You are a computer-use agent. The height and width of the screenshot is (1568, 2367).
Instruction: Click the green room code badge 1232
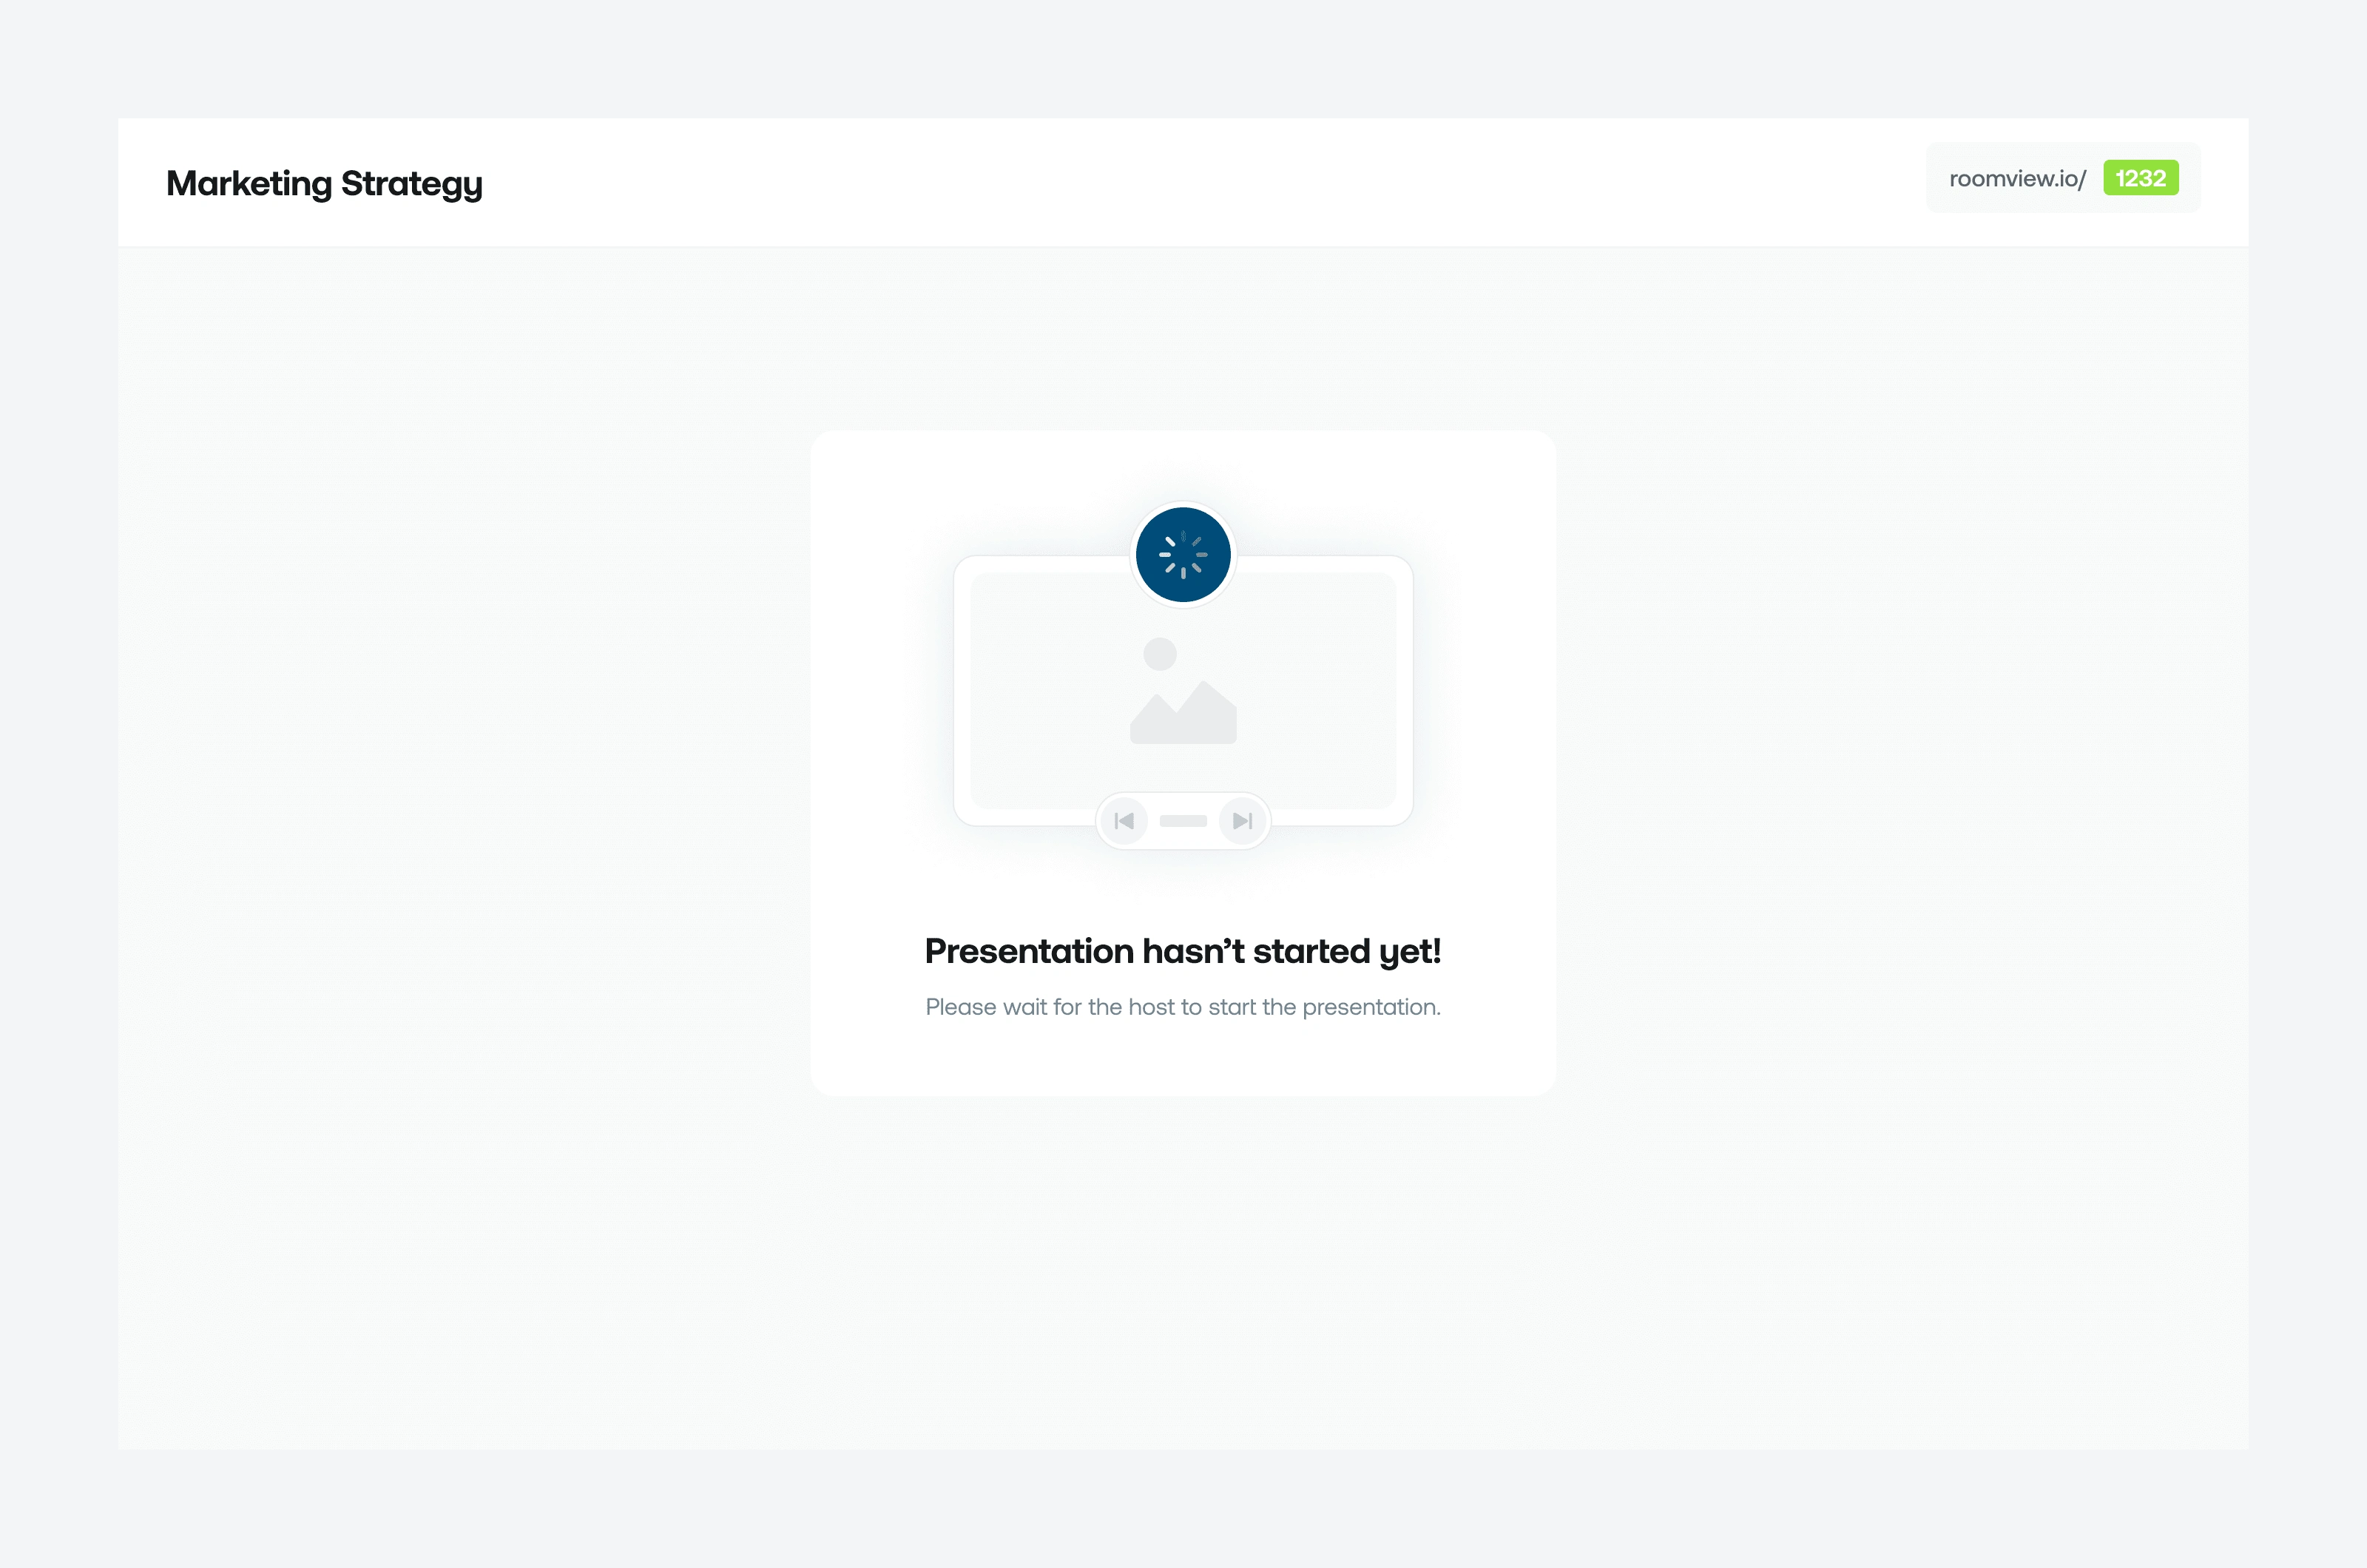[x=2140, y=177]
